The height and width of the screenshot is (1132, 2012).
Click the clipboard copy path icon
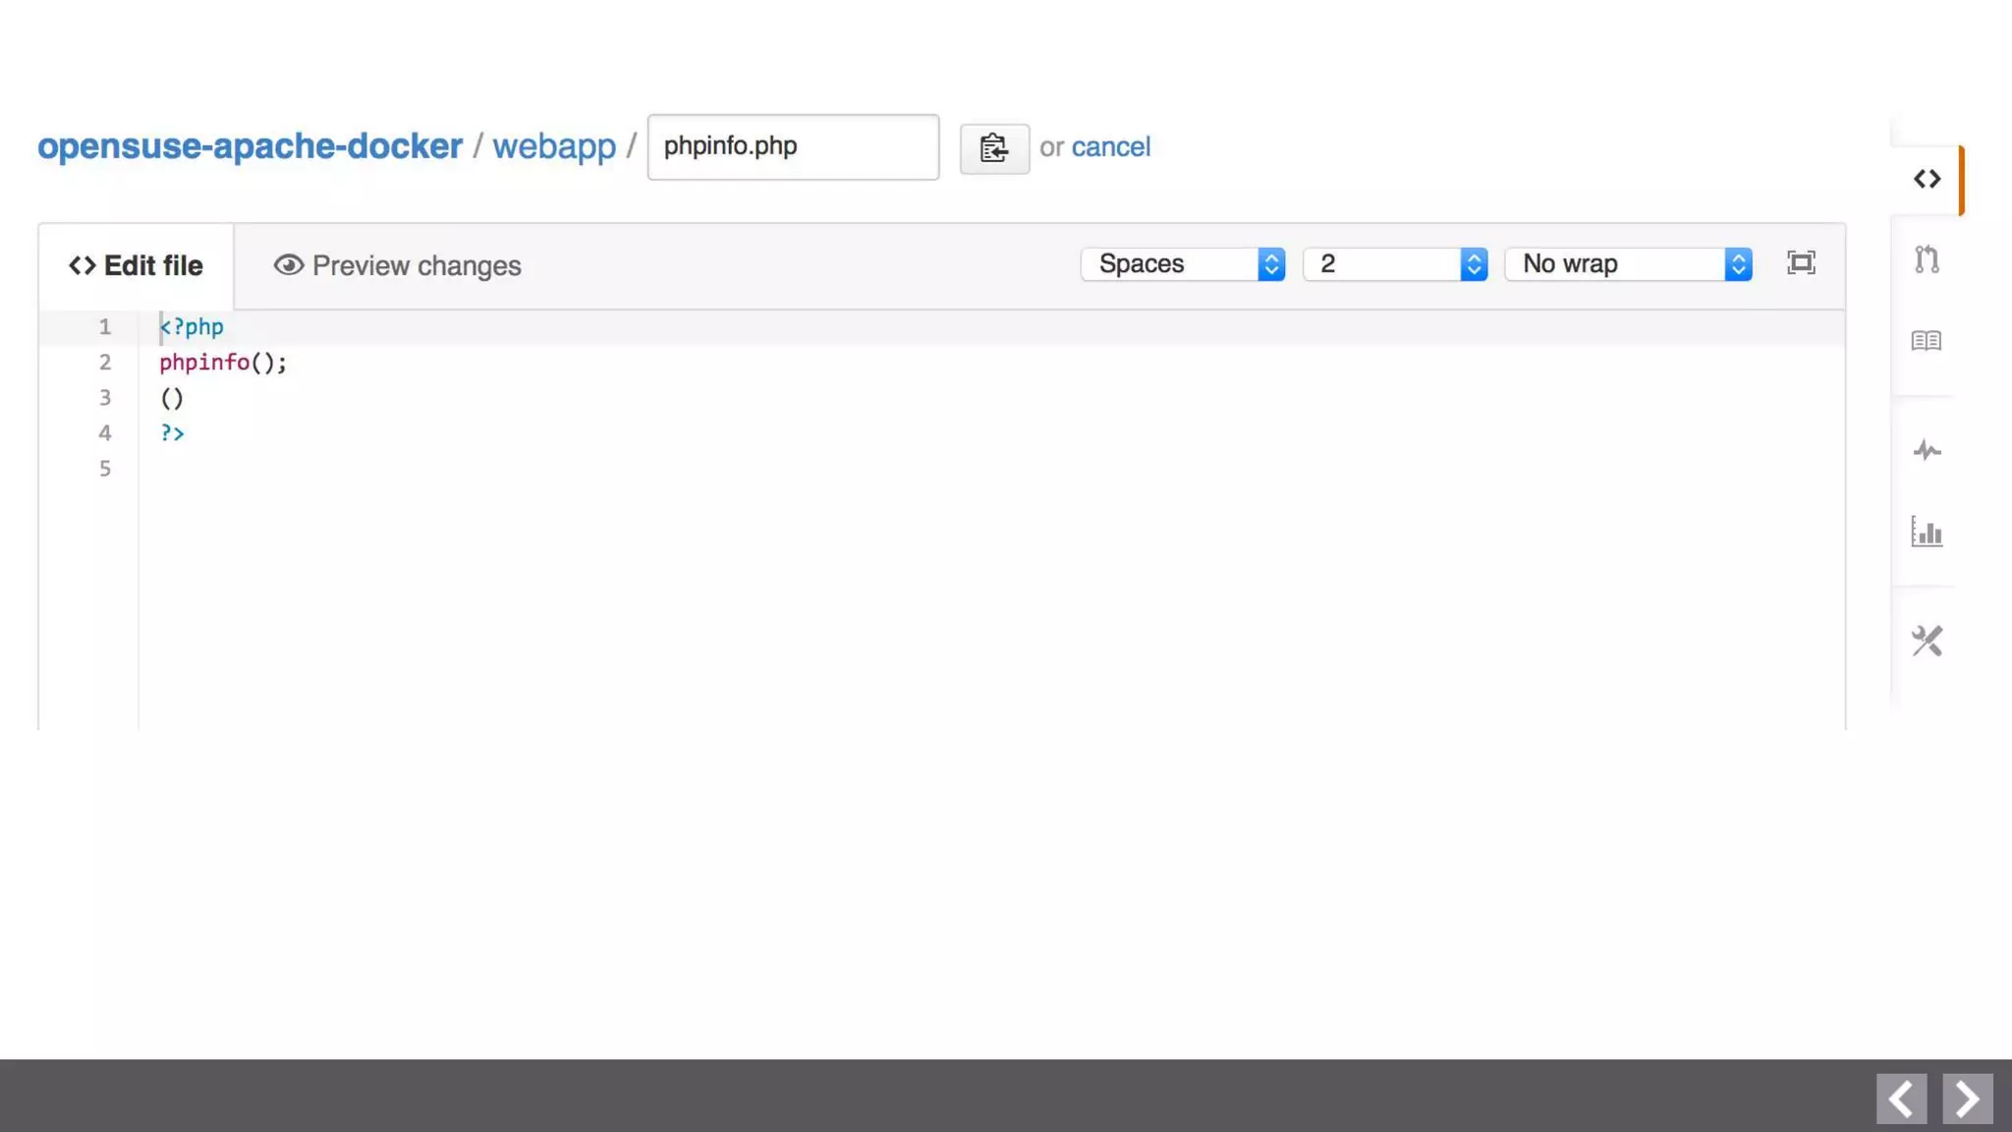coord(994,148)
